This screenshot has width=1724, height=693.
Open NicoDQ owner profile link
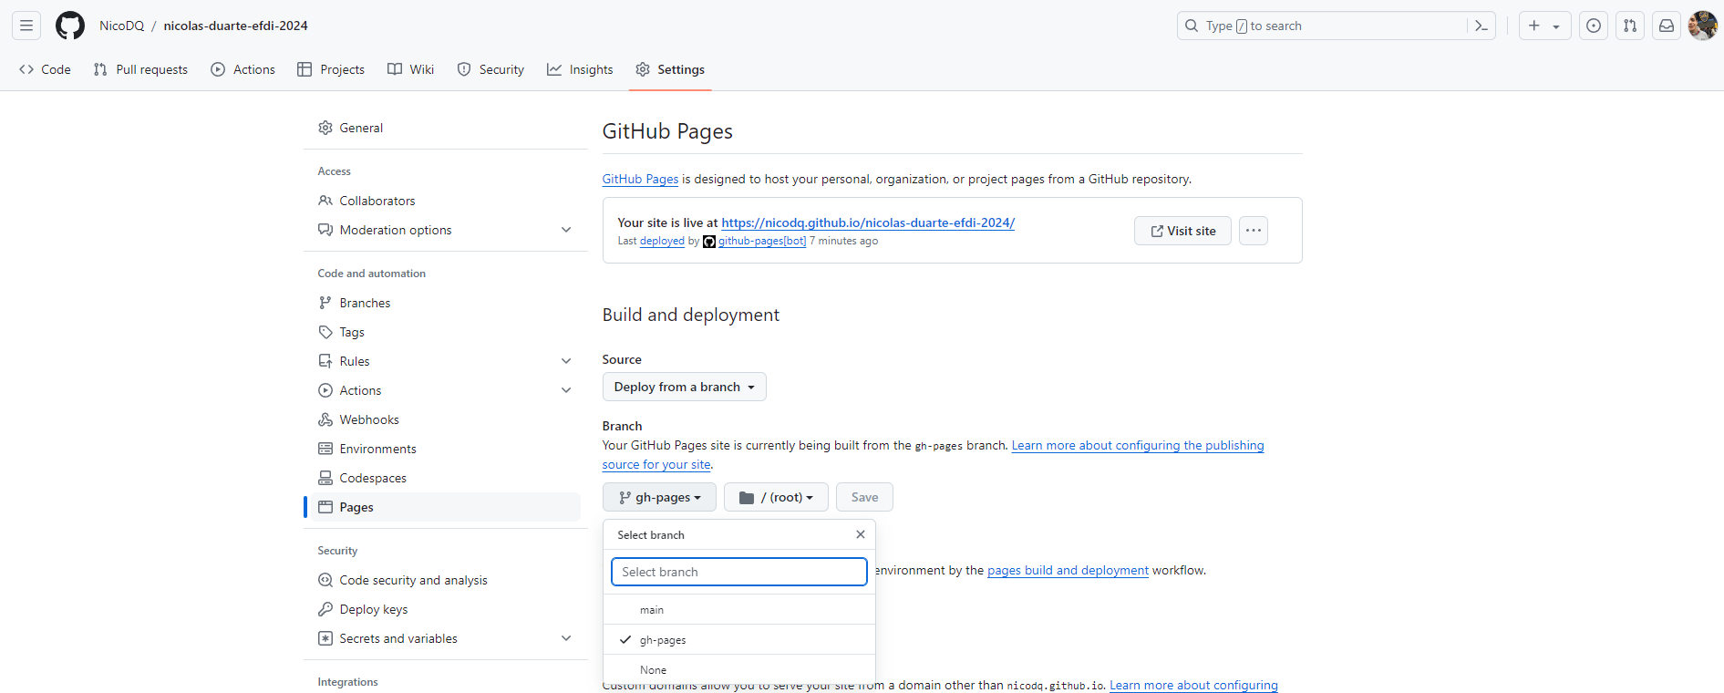[122, 26]
